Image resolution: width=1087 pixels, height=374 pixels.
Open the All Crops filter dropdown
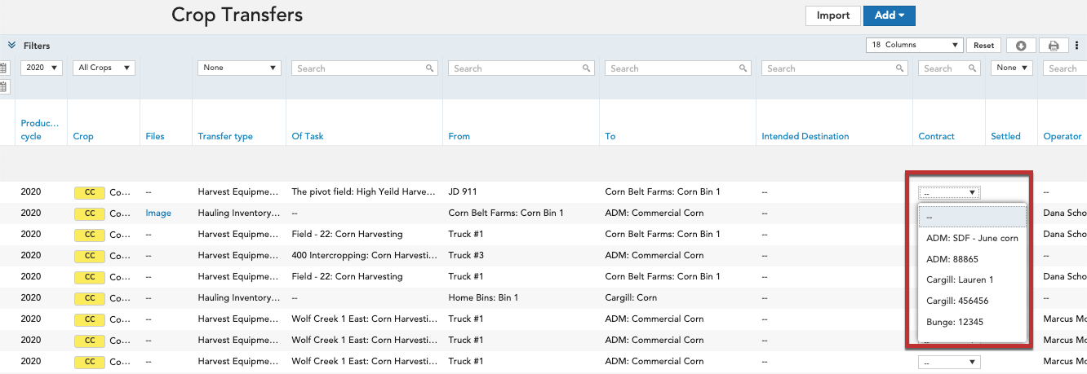click(104, 68)
